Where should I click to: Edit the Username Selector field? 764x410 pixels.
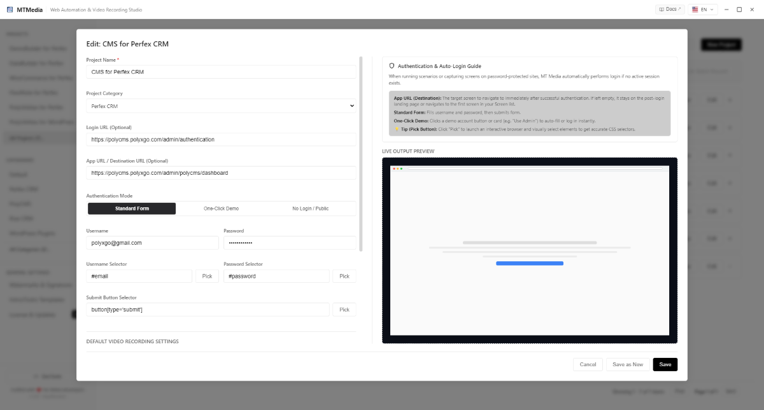click(139, 277)
